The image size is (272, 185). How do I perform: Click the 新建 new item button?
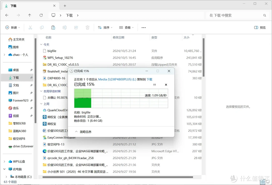pyautogui.click(x=13, y=27)
